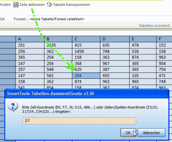This screenshot has height=142, width=172.
Task: Click cell with value 655
Action: [x=115, y=76]
